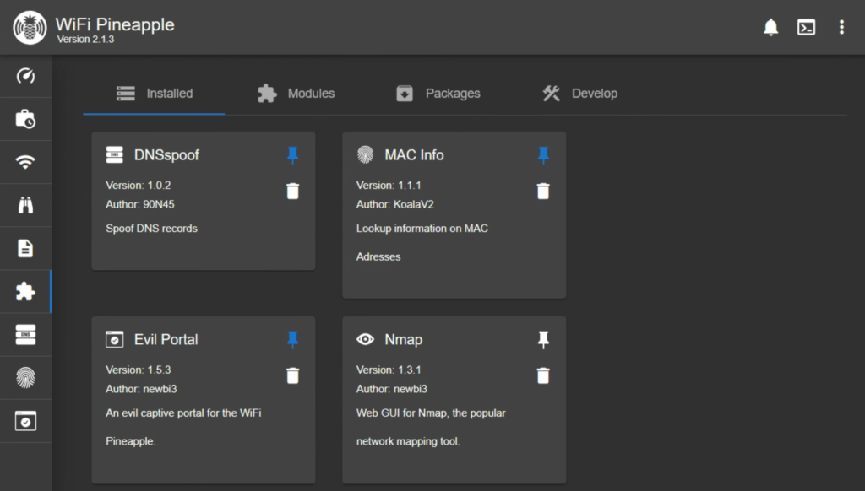
Task: Click 'Version 2.1.3' in the header
Action: pyautogui.click(x=85, y=40)
